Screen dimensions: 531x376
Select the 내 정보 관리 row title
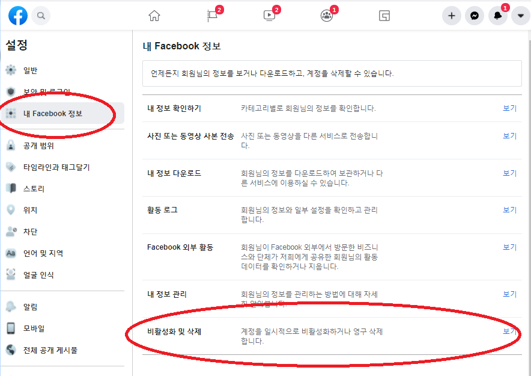167,294
